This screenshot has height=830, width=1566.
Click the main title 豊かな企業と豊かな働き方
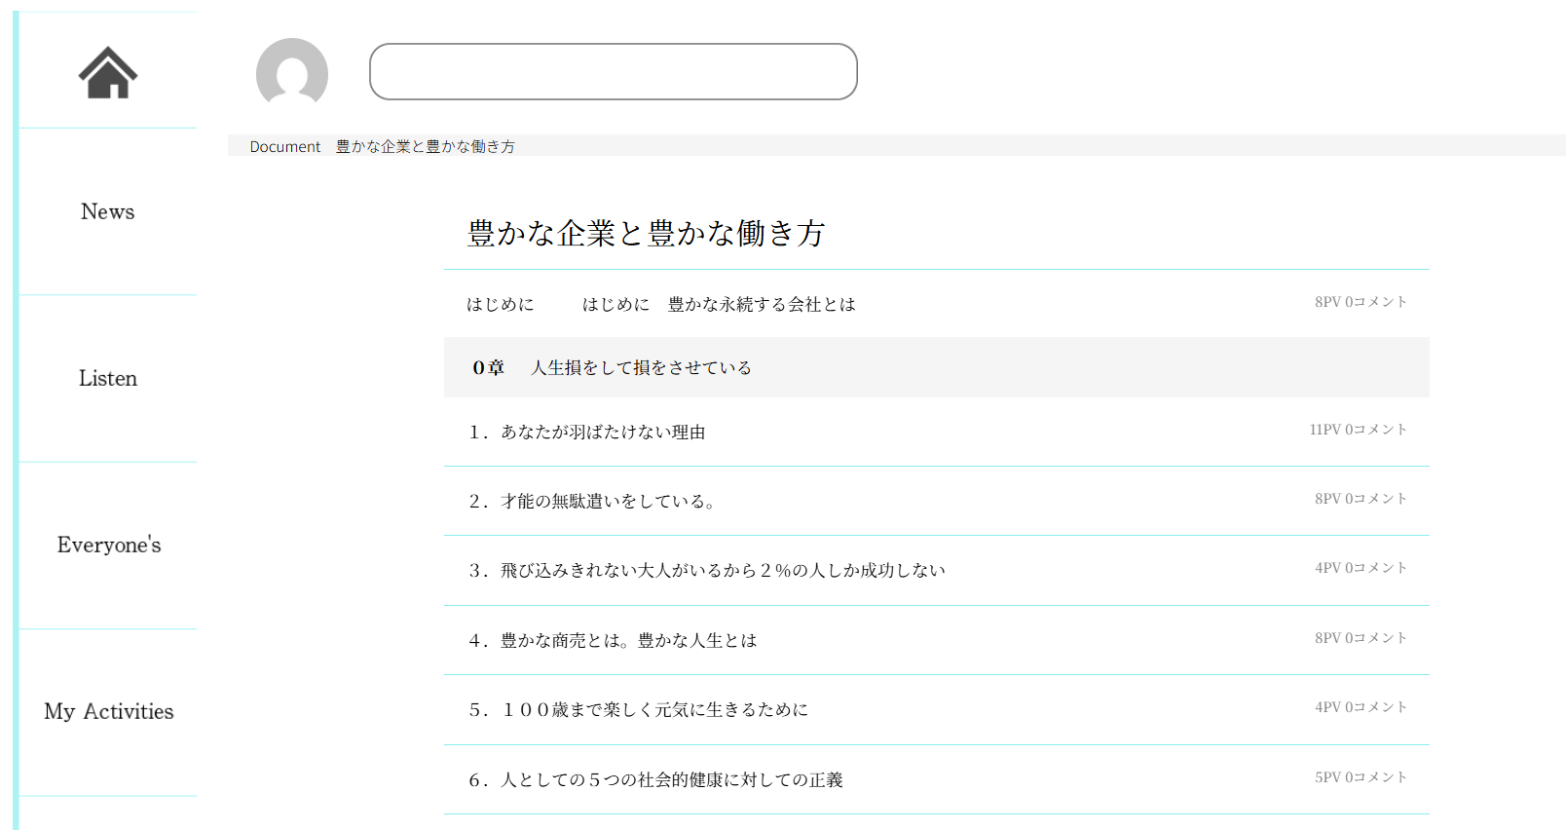647,233
